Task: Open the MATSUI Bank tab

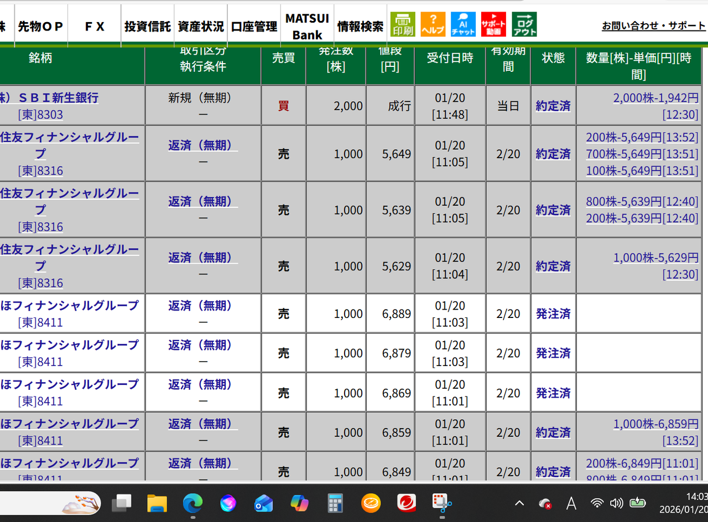Action: click(307, 27)
